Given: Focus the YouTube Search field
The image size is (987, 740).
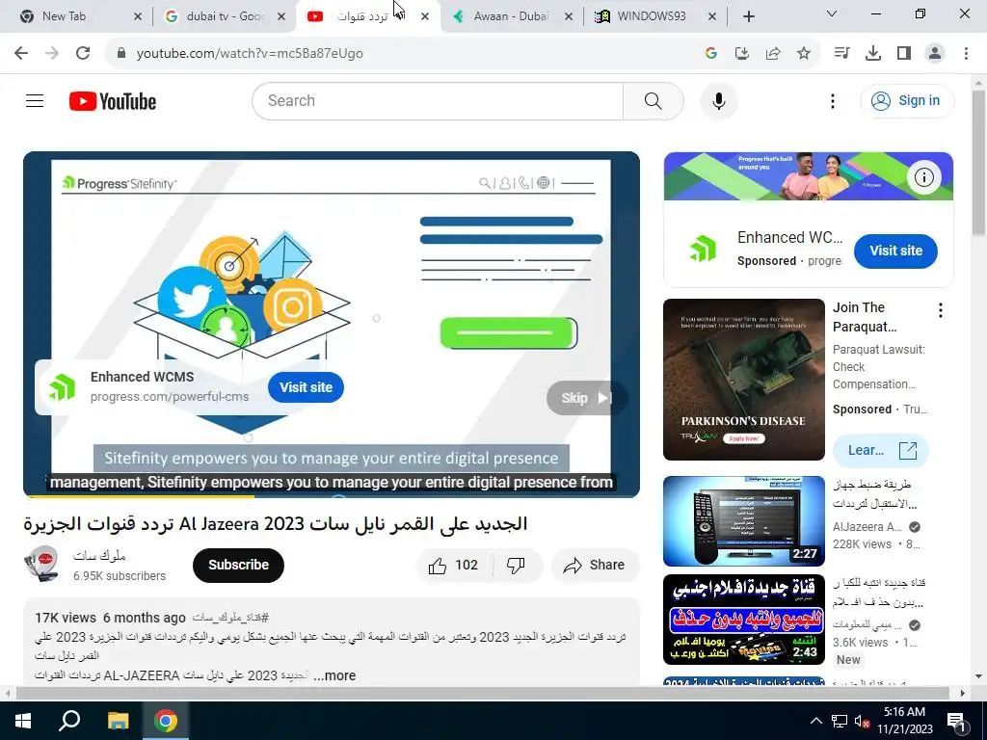Looking at the screenshot, I should (439, 100).
